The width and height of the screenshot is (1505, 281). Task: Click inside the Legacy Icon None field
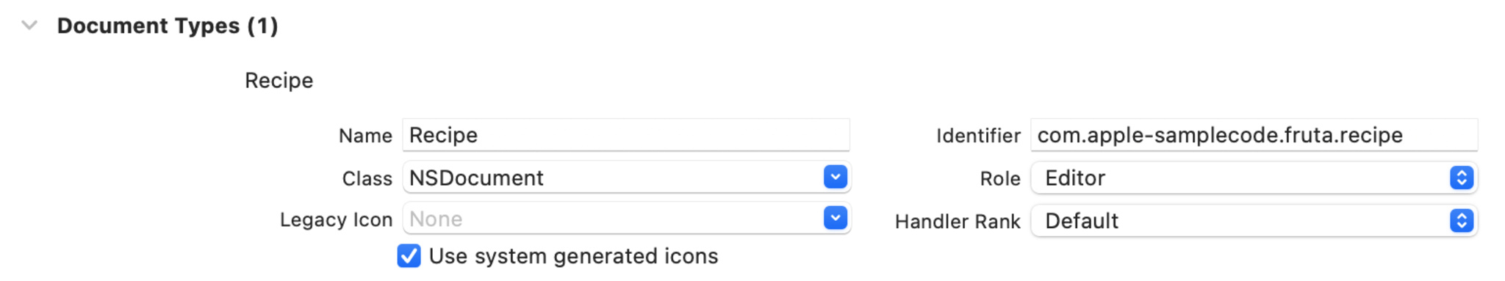pyautogui.click(x=613, y=219)
